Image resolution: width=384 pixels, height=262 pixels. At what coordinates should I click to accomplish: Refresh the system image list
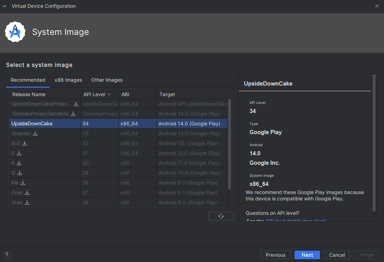click(x=221, y=216)
